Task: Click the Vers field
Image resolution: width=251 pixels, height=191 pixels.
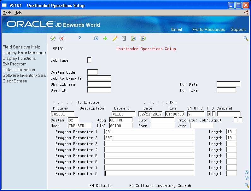Action: (x=202, y=126)
